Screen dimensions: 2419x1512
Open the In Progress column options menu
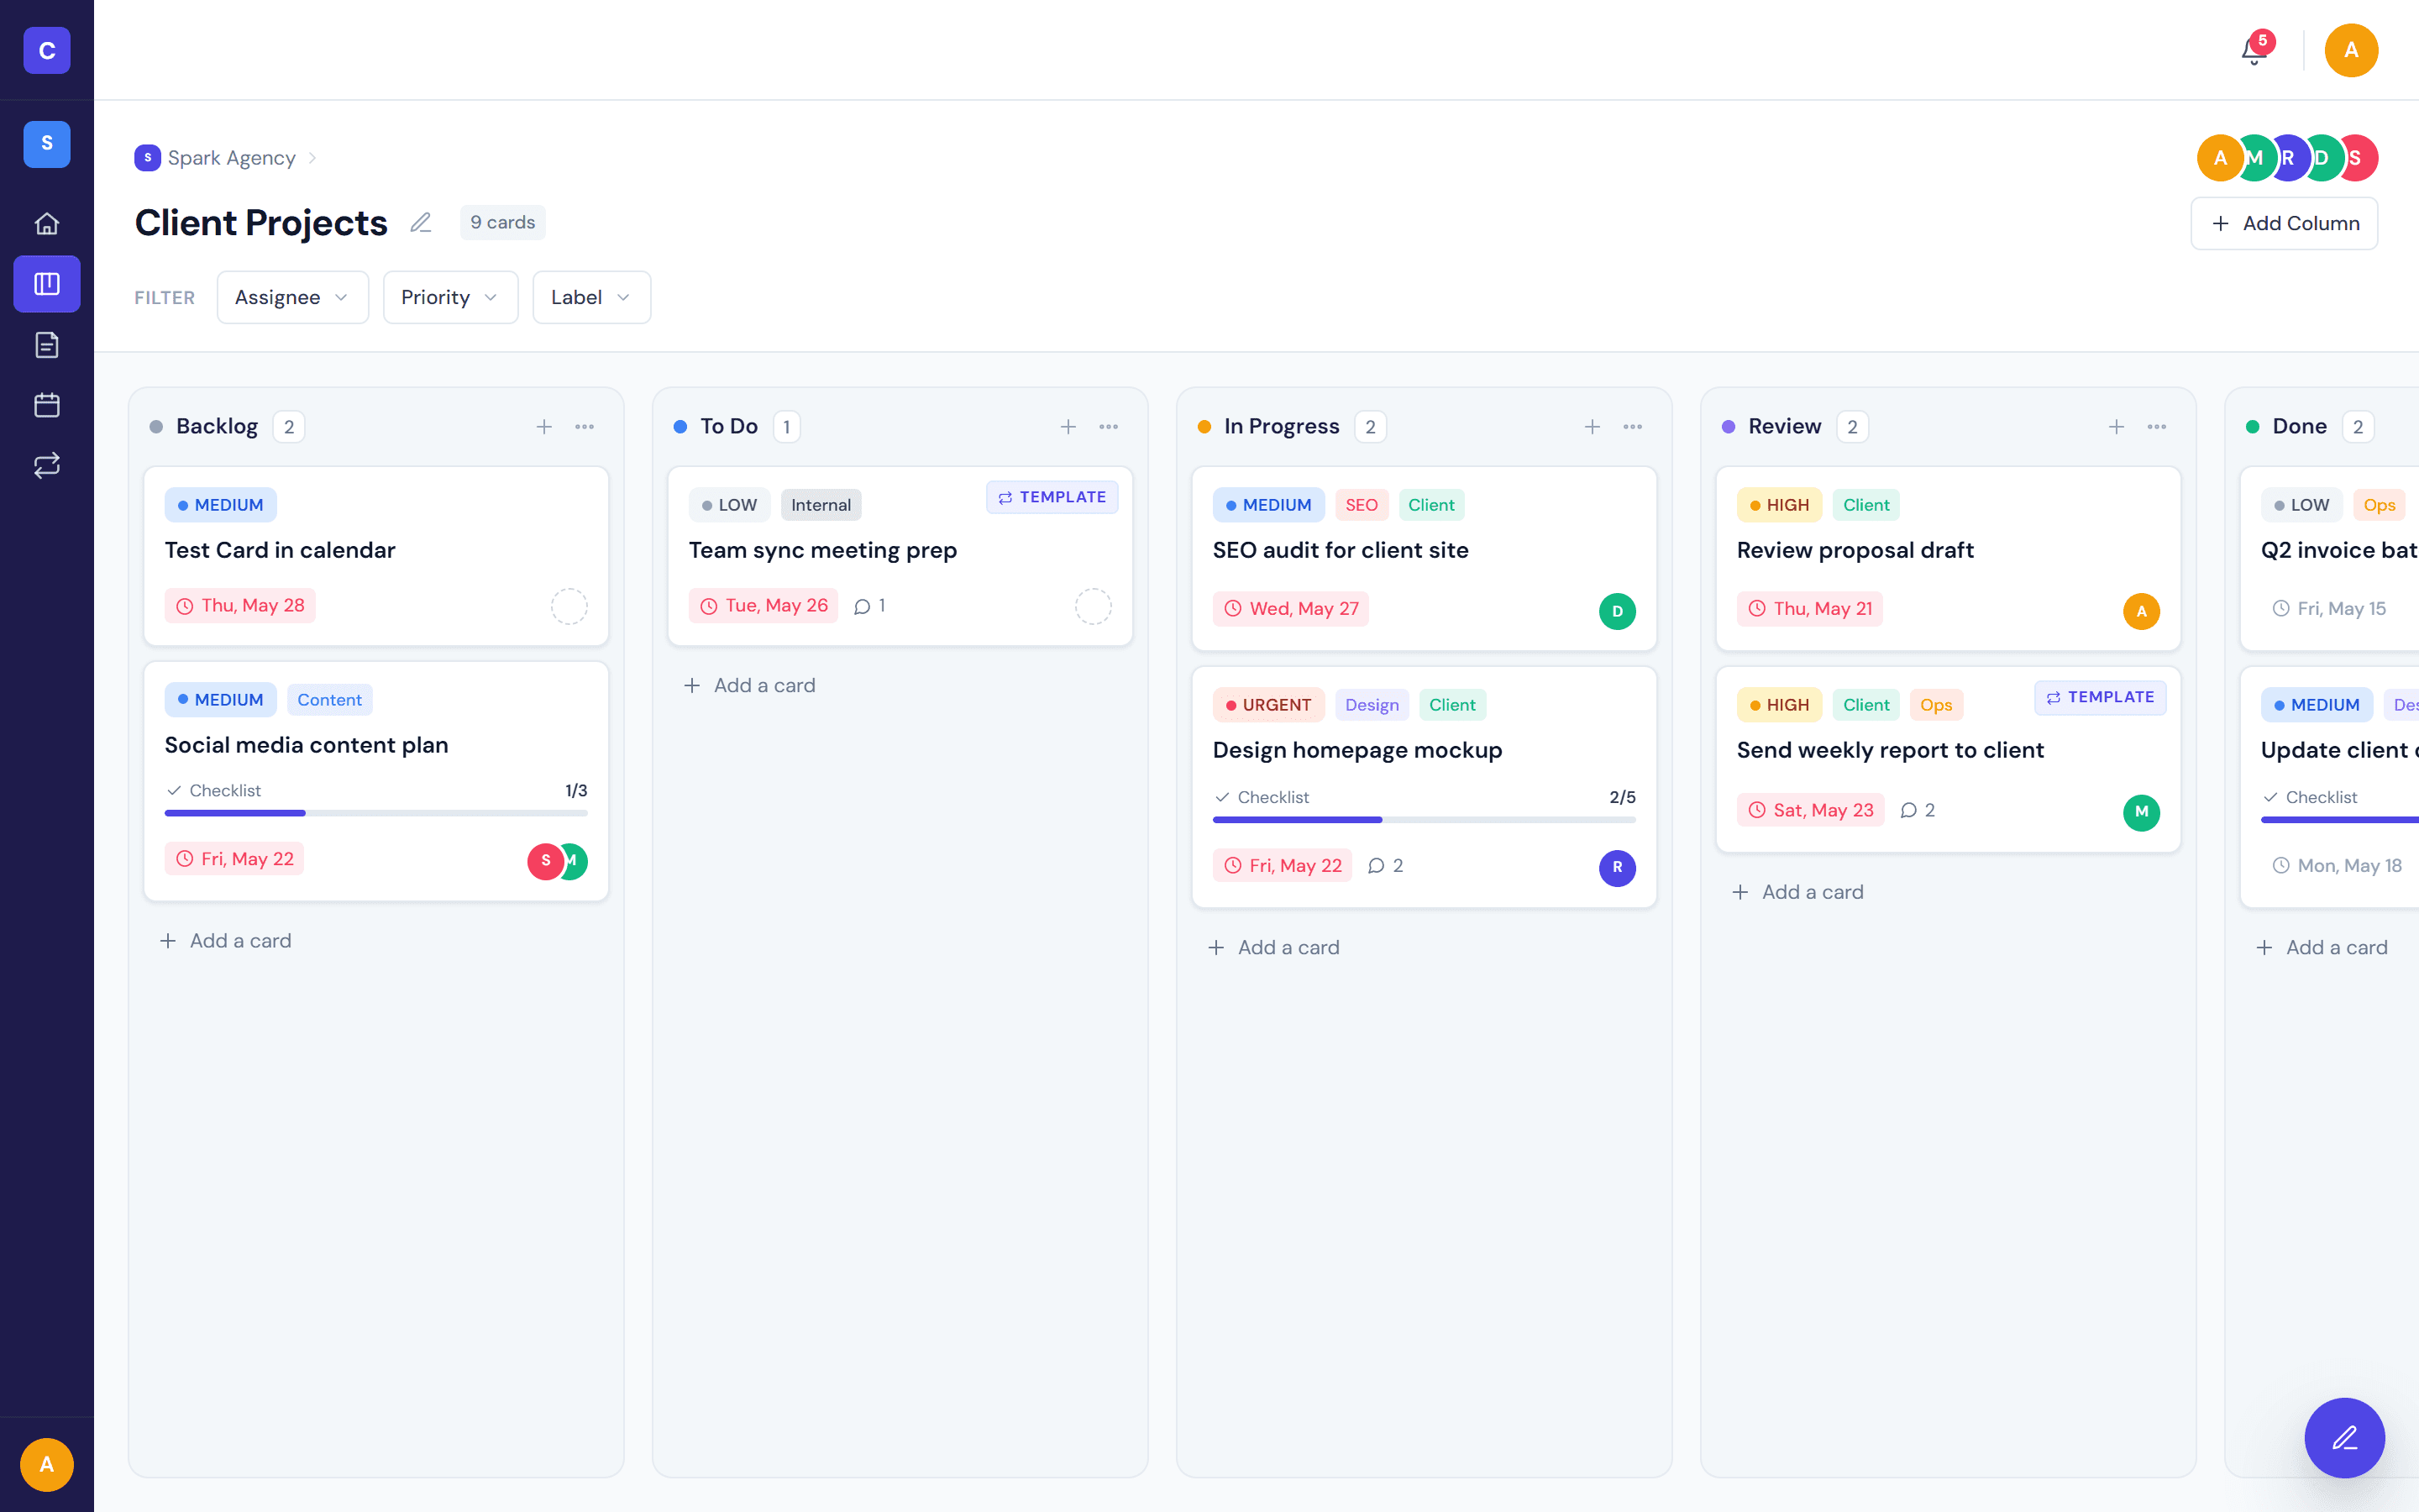coord(1632,427)
